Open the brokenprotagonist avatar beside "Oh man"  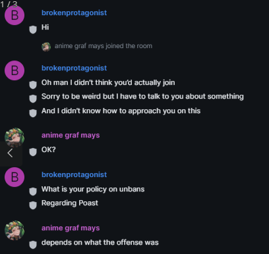(x=15, y=70)
